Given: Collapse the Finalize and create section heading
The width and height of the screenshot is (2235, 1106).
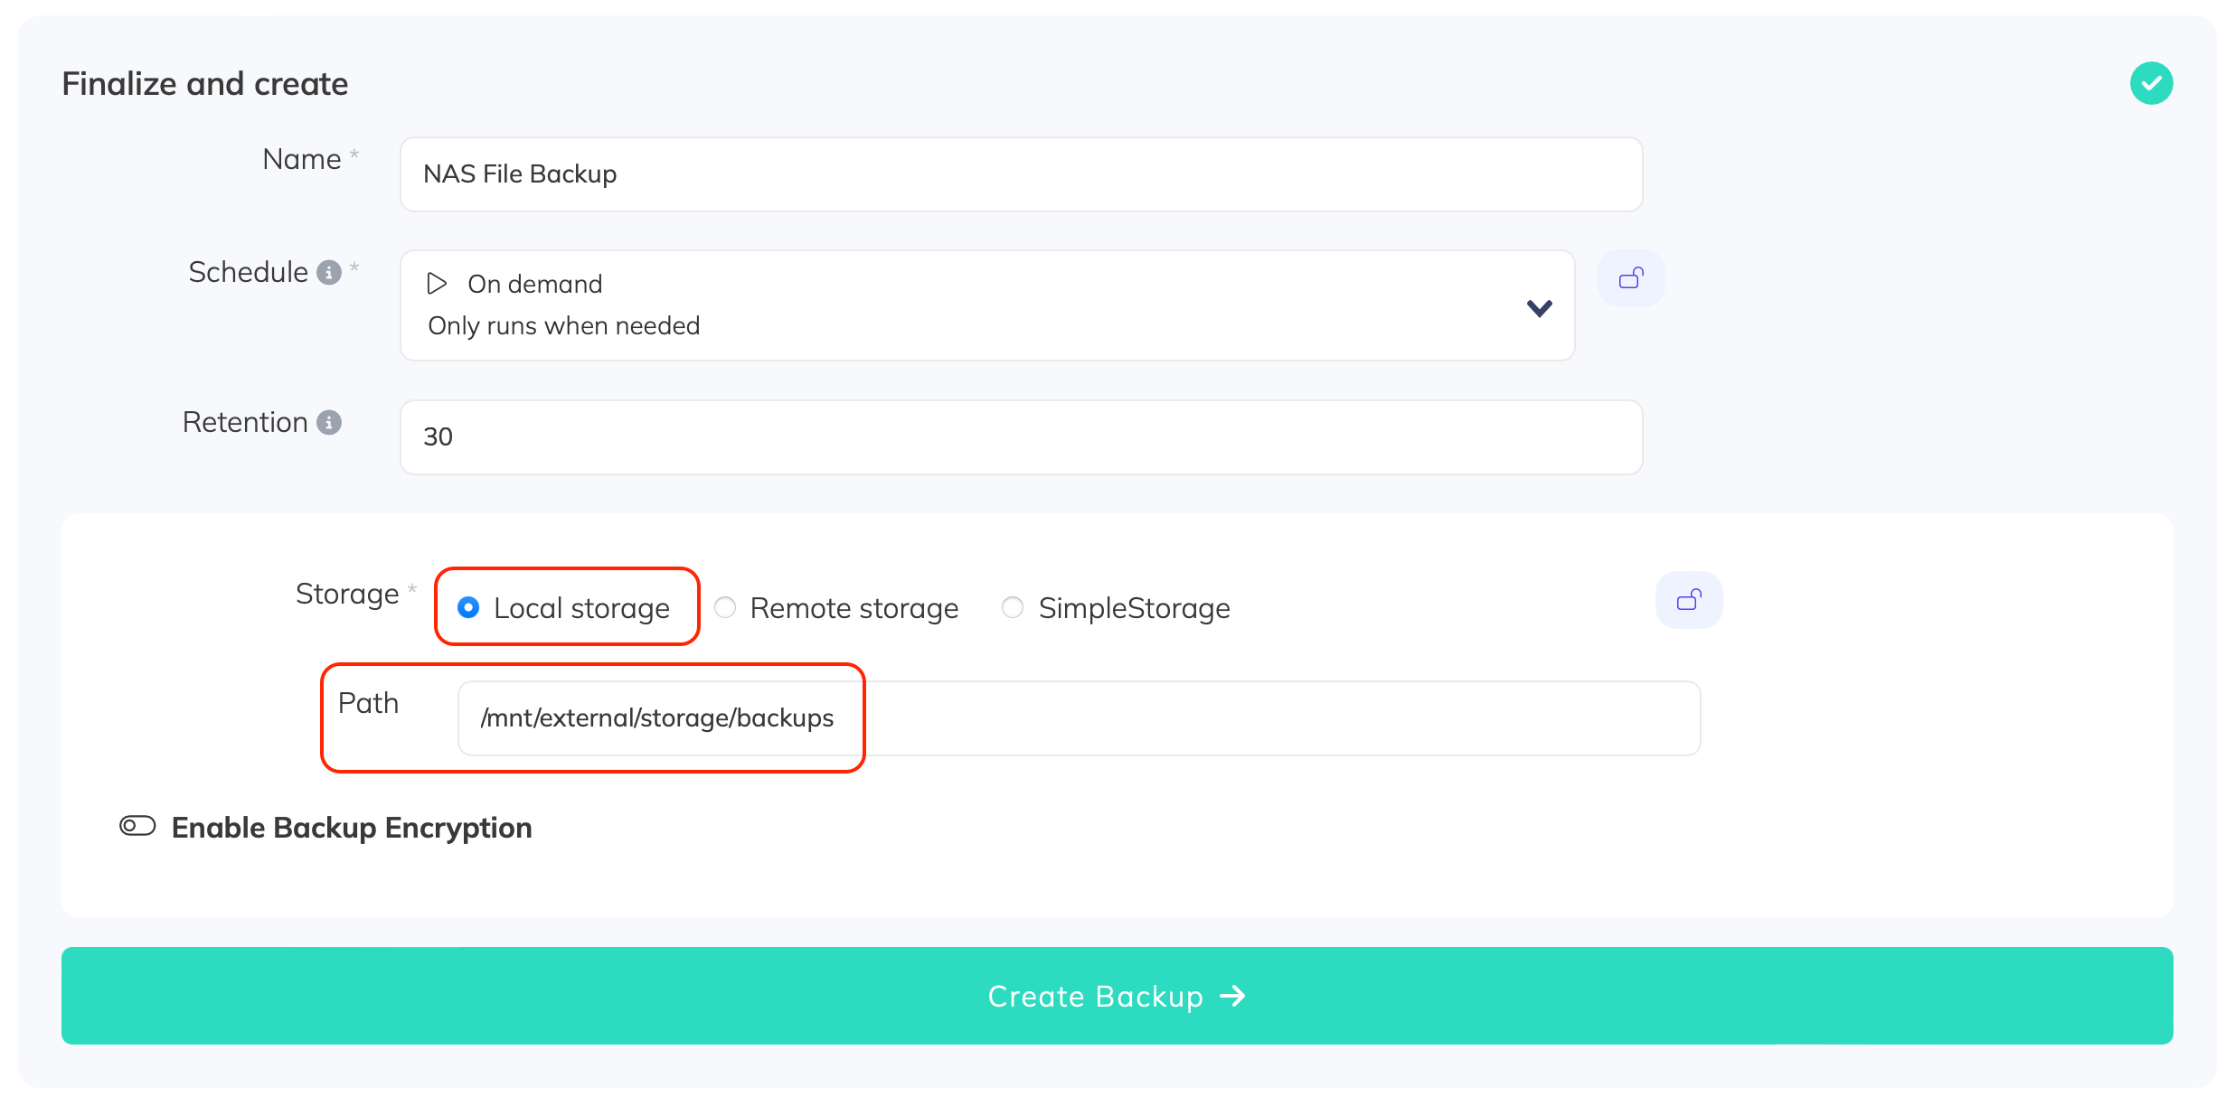Looking at the screenshot, I should (205, 84).
